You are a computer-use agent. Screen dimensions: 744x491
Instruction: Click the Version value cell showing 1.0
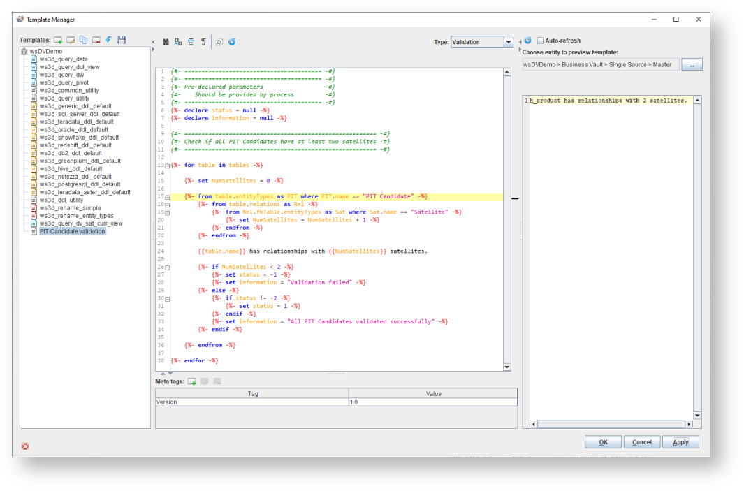pos(433,402)
